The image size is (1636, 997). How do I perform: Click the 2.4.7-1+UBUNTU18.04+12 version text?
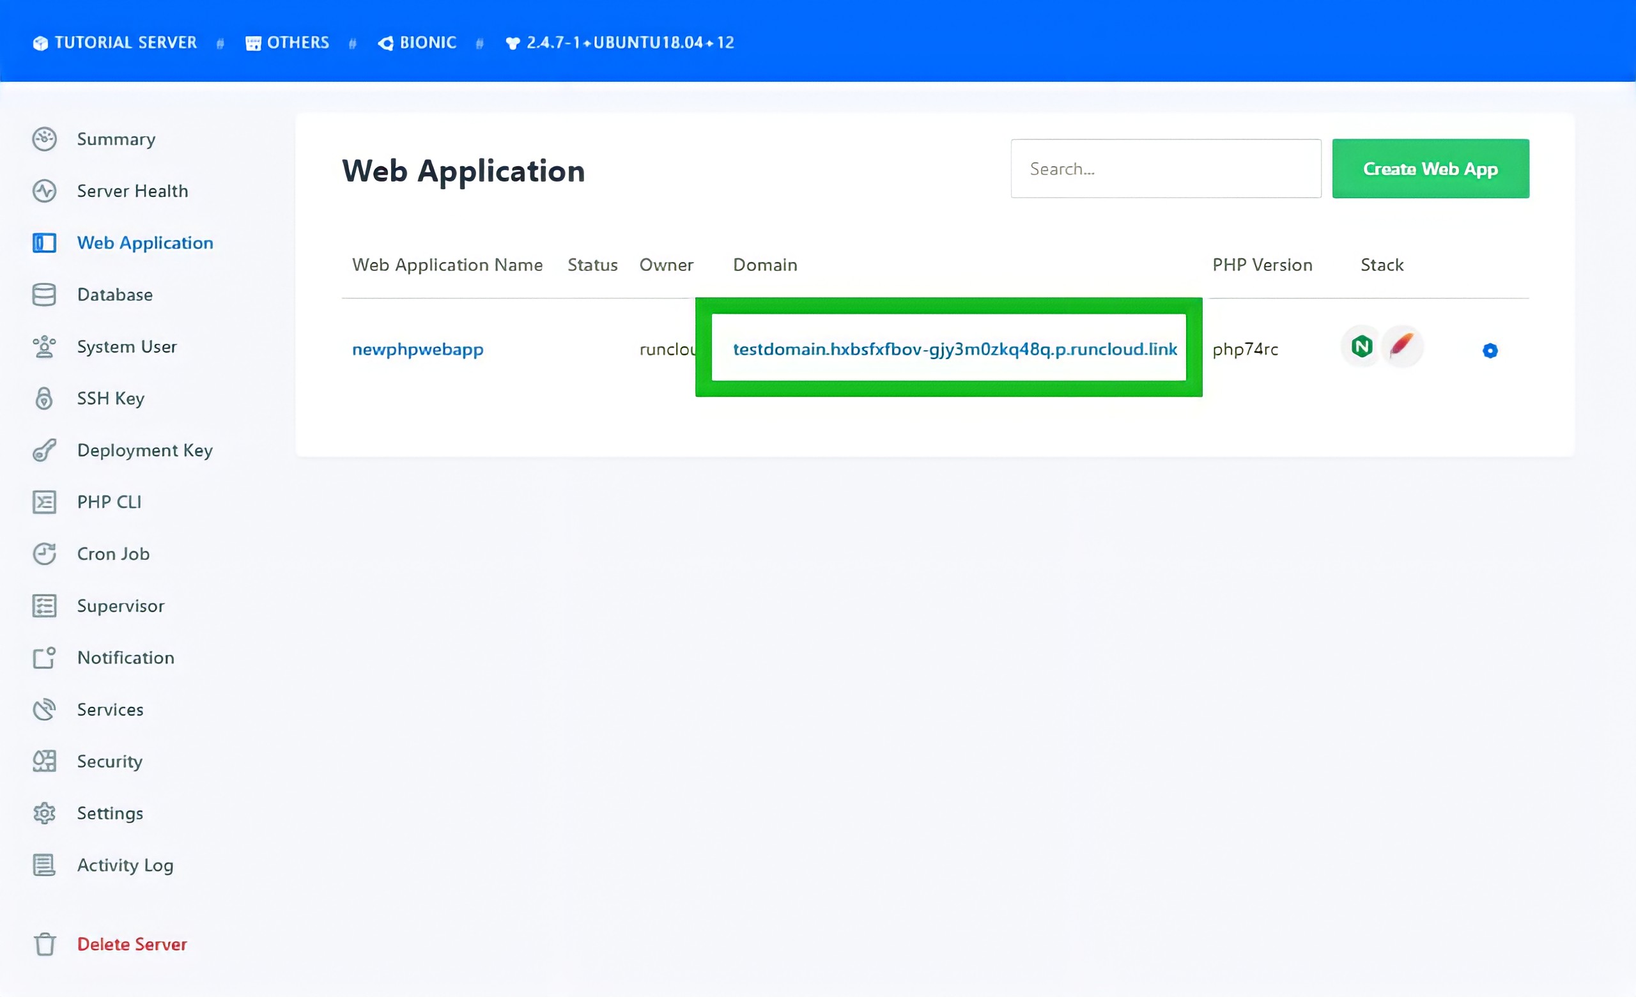click(x=630, y=43)
